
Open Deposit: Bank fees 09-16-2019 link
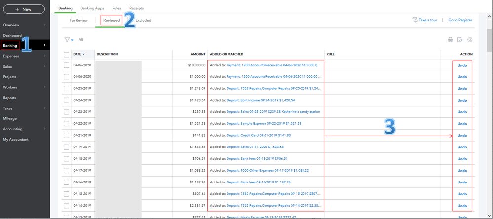pyautogui.click(x=259, y=182)
